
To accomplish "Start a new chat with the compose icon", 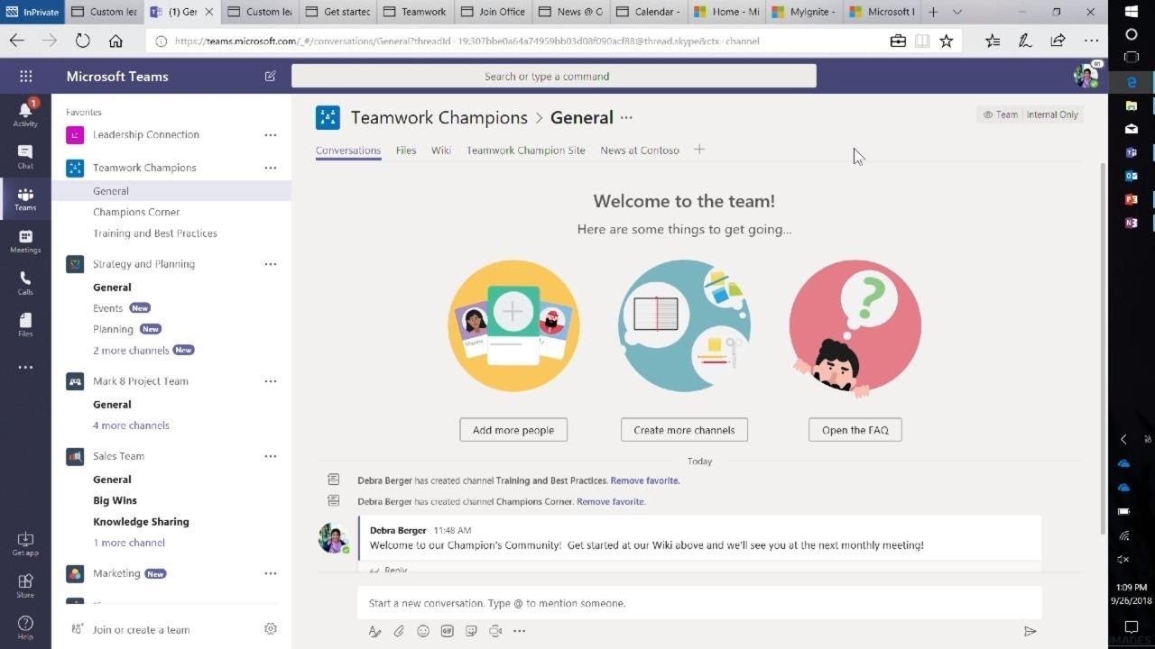I will point(270,77).
